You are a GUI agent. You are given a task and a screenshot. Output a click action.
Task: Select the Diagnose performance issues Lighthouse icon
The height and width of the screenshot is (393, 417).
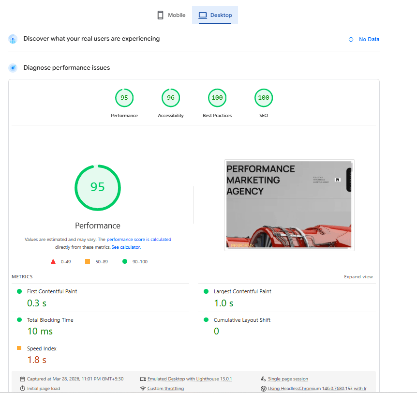(x=13, y=68)
